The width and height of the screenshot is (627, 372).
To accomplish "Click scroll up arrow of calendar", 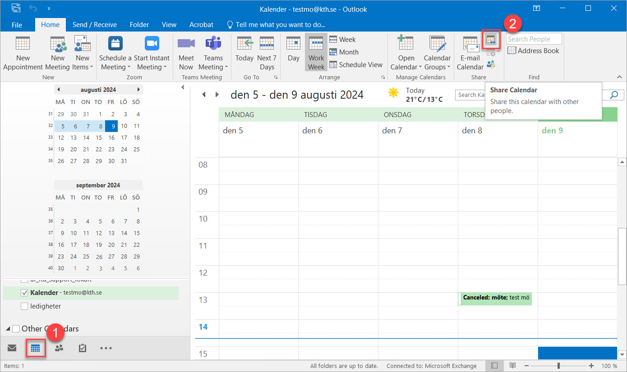I will coord(622,162).
